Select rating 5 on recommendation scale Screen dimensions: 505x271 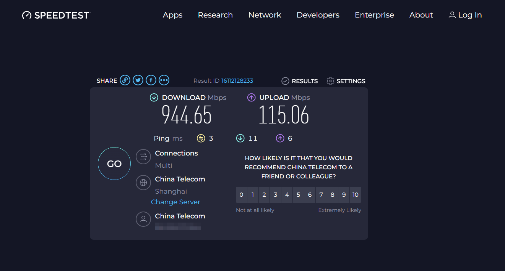point(298,195)
